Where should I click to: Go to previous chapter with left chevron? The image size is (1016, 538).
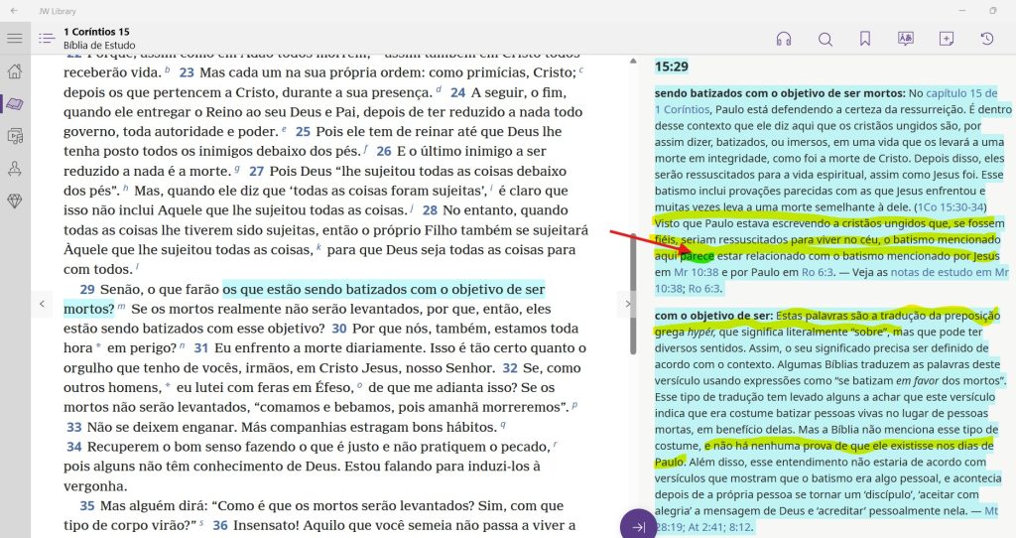41,303
